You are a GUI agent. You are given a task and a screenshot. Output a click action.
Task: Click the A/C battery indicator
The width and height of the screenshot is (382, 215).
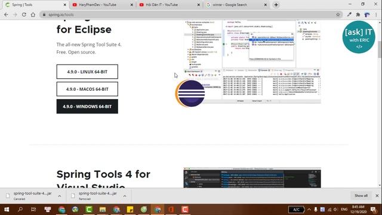point(296,210)
